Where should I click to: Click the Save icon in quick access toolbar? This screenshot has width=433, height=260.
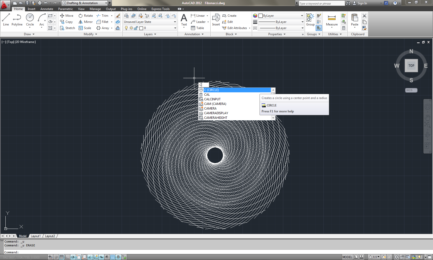click(27, 3)
